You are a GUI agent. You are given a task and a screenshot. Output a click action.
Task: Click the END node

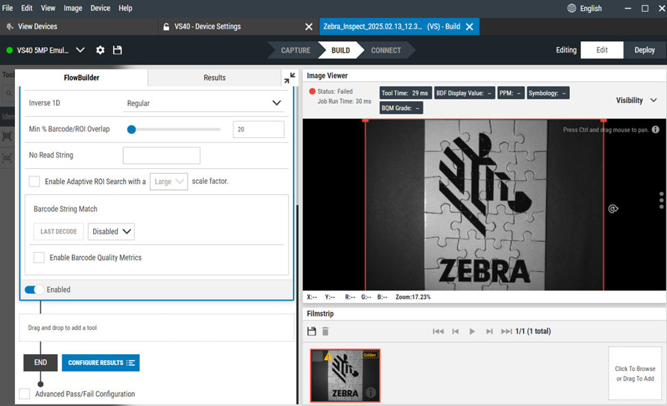click(40, 363)
